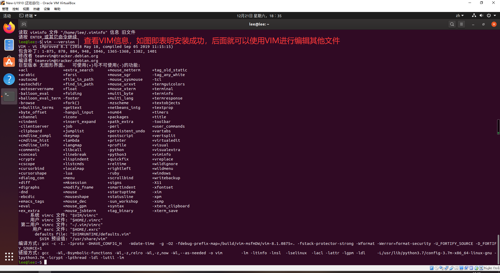Image resolution: width=500 pixels, height=273 pixels.
Task: Click the 活动 activities button
Action: 7,16
